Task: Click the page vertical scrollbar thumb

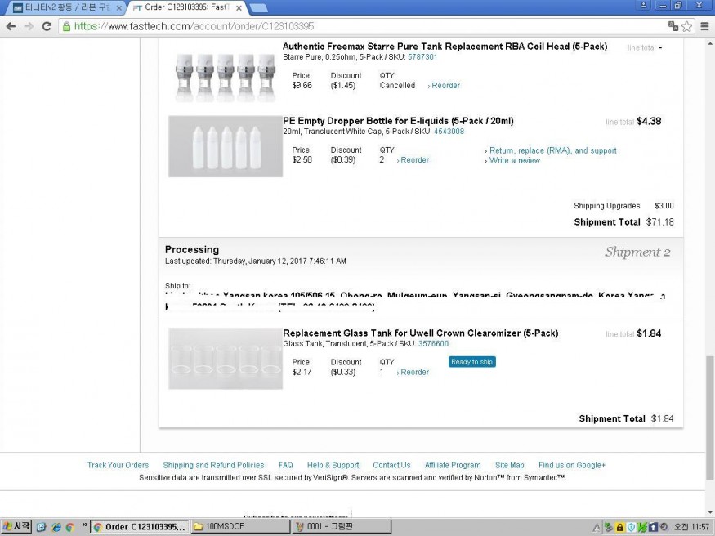Action: pyautogui.click(x=710, y=418)
